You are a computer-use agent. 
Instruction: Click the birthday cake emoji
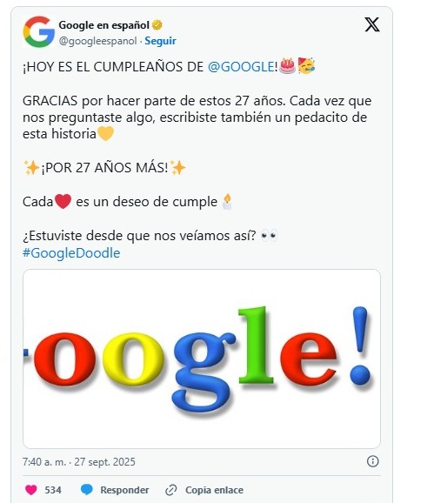tap(288, 66)
